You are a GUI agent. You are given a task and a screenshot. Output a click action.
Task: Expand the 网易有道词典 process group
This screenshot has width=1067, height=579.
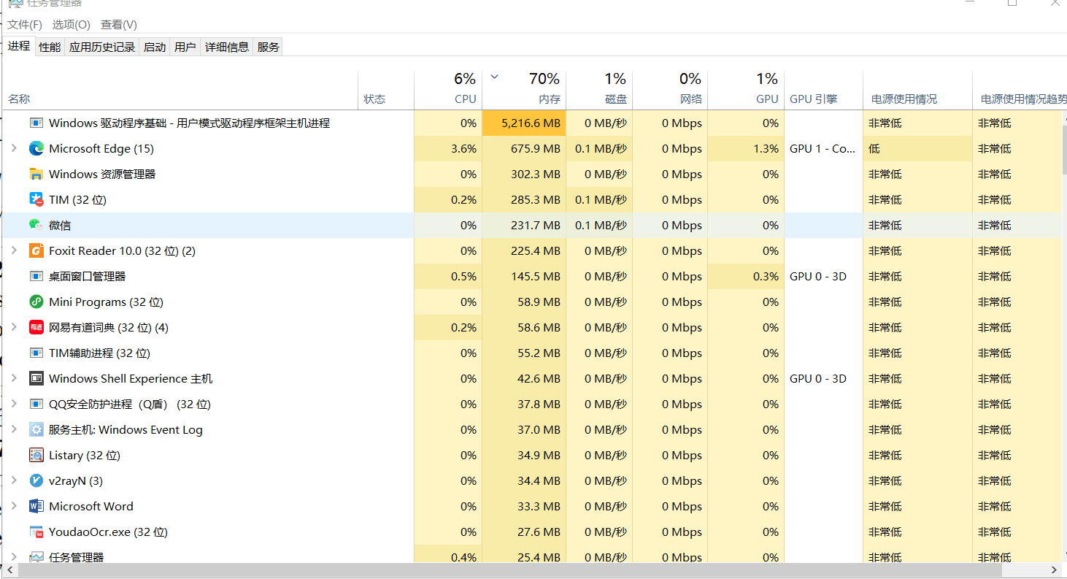(14, 327)
